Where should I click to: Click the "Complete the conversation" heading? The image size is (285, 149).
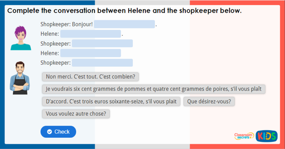[x=124, y=11]
